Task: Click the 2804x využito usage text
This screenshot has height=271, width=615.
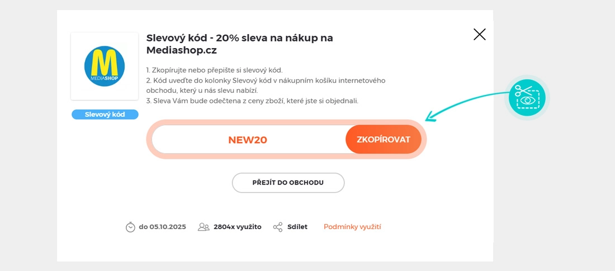Action: tap(237, 227)
